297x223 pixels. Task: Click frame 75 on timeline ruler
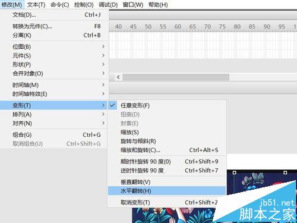pos(222,27)
